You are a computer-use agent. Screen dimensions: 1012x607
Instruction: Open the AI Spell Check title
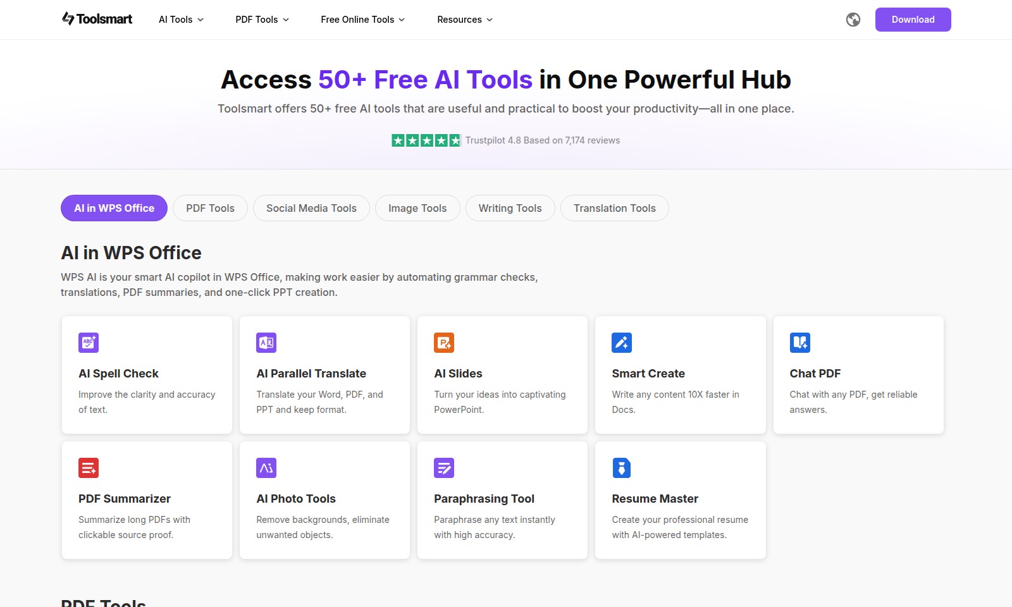(x=118, y=374)
